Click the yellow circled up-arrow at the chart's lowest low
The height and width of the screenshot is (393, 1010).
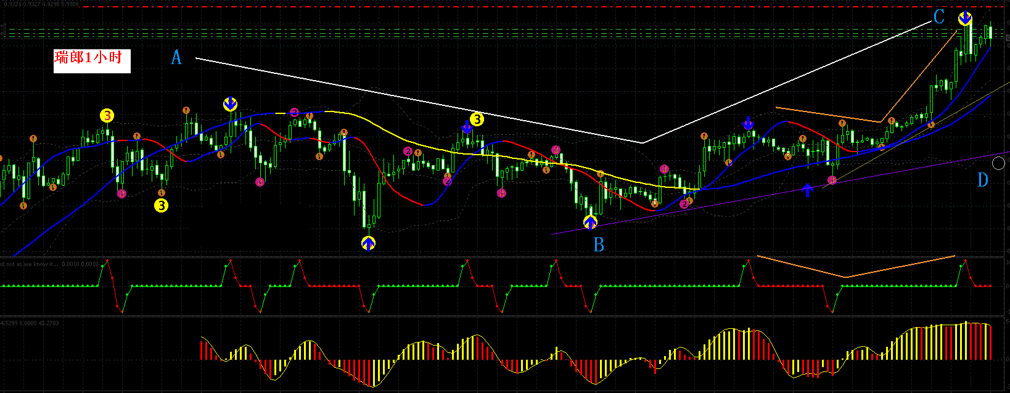pyautogui.click(x=368, y=243)
